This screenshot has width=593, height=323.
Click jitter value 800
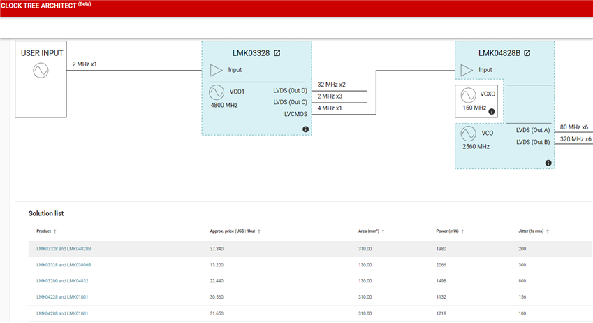coord(522,281)
